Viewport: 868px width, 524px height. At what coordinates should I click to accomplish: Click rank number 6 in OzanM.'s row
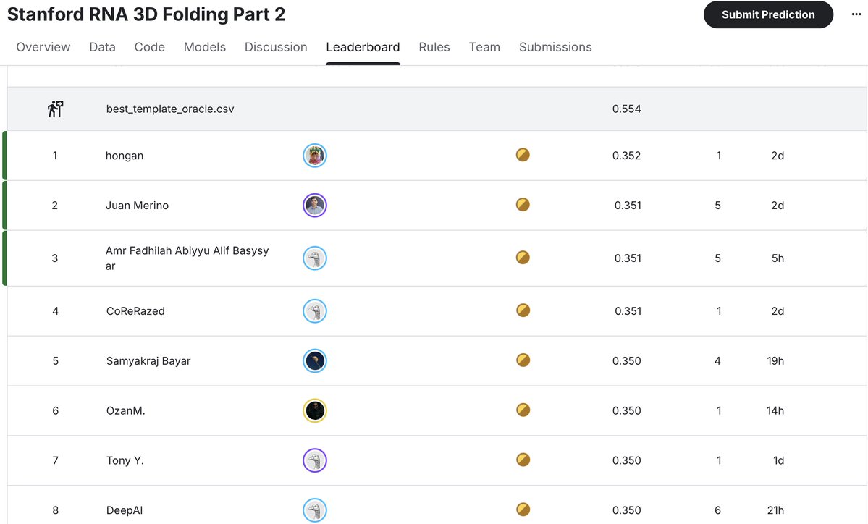pos(55,410)
